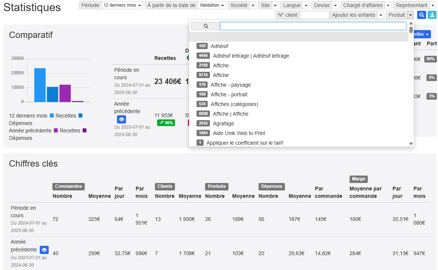
Task: Expand the Chargé d'affaires dropdown
Action: tap(388, 5)
